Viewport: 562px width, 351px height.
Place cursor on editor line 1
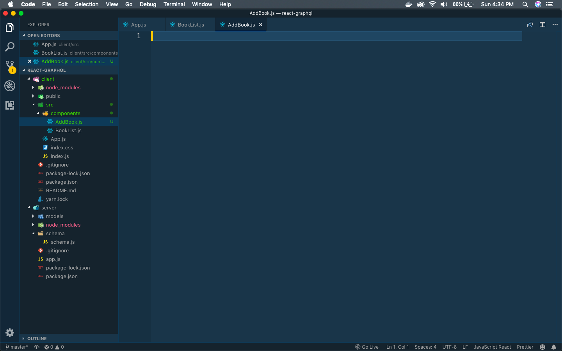click(336, 36)
